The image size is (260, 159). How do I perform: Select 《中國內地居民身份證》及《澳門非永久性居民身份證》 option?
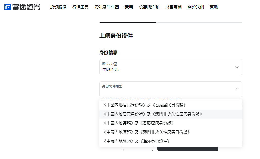pos(171,114)
